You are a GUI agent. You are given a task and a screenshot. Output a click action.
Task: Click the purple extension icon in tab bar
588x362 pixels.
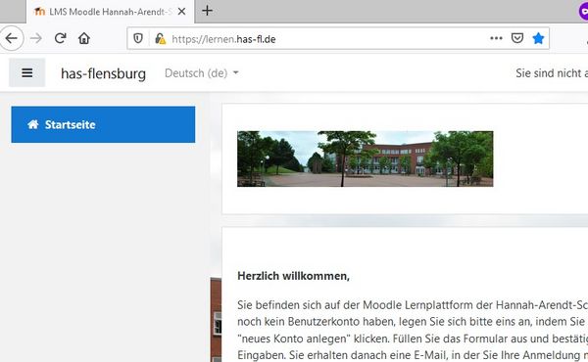[x=583, y=11]
